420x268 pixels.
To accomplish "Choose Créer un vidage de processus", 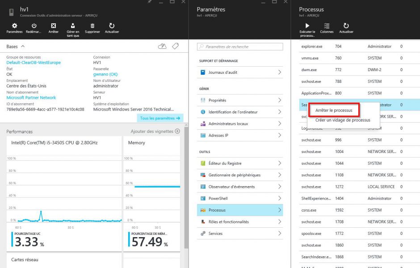I will (x=343, y=120).
